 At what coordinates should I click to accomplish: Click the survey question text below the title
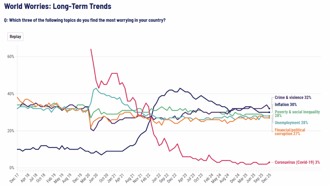[x=85, y=20]
